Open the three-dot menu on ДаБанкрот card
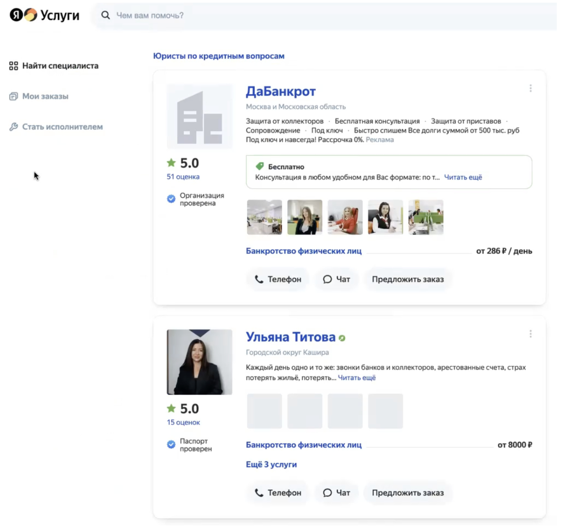This screenshot has width=574, height=528. click(x=530, y=88)
